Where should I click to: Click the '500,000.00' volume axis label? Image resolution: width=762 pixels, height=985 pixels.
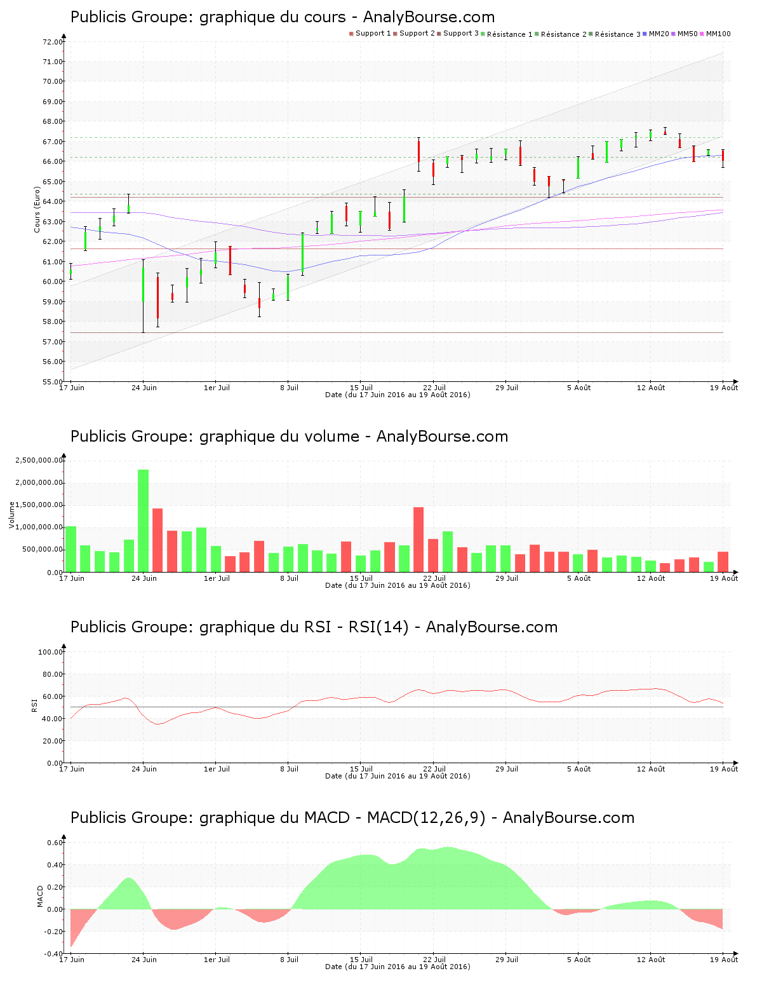(42, 550)
